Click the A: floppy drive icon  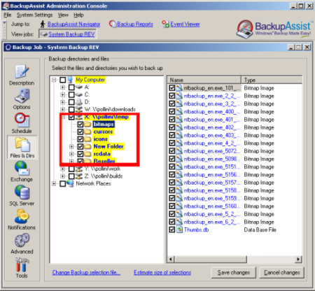pos(79,87)
